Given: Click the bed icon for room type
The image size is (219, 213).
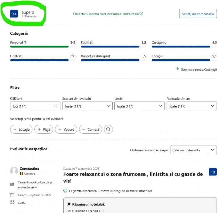Looking at the screenshot, I should click(x=12, y=184).
